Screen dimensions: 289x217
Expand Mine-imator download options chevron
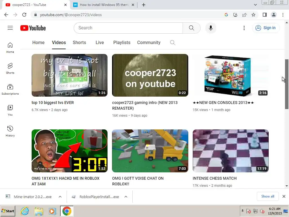(x=60, y=197)
